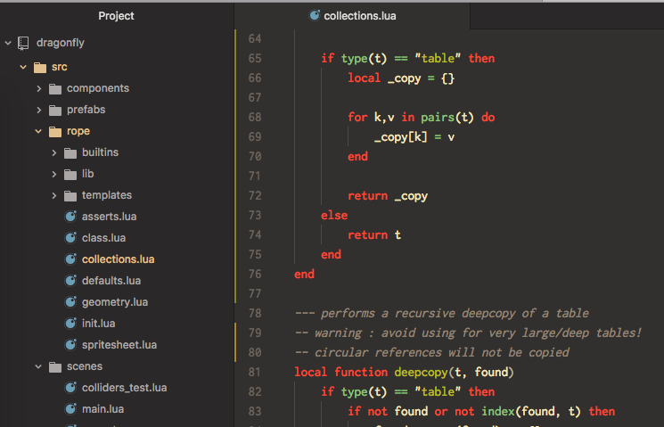Click the Lua icon beside init.lua
The height and width of the screenshot is (427, 664).
[x=70, y=324]
